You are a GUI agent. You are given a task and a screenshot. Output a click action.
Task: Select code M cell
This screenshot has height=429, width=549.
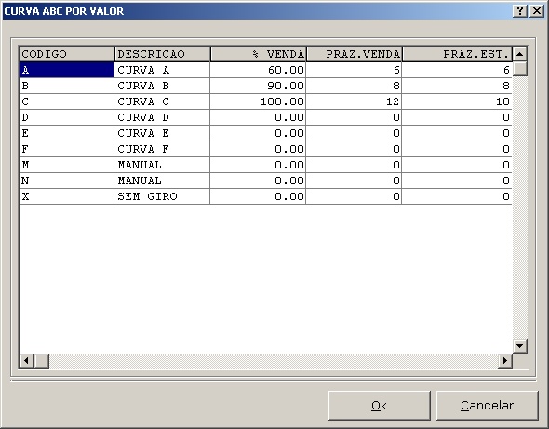point(66,165)
